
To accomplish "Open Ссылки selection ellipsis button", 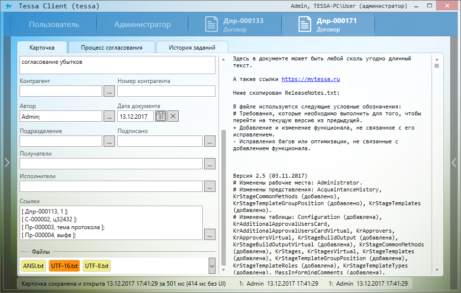I will [210, 234].
